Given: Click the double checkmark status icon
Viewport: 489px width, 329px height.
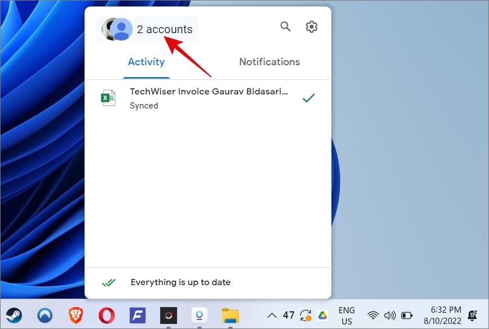Looking at the screenshot, I should coord(108,283).
